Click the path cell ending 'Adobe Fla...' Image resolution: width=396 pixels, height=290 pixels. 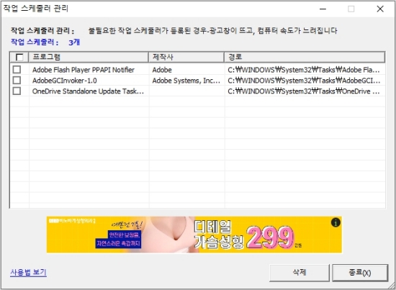(x=304, y=70)
